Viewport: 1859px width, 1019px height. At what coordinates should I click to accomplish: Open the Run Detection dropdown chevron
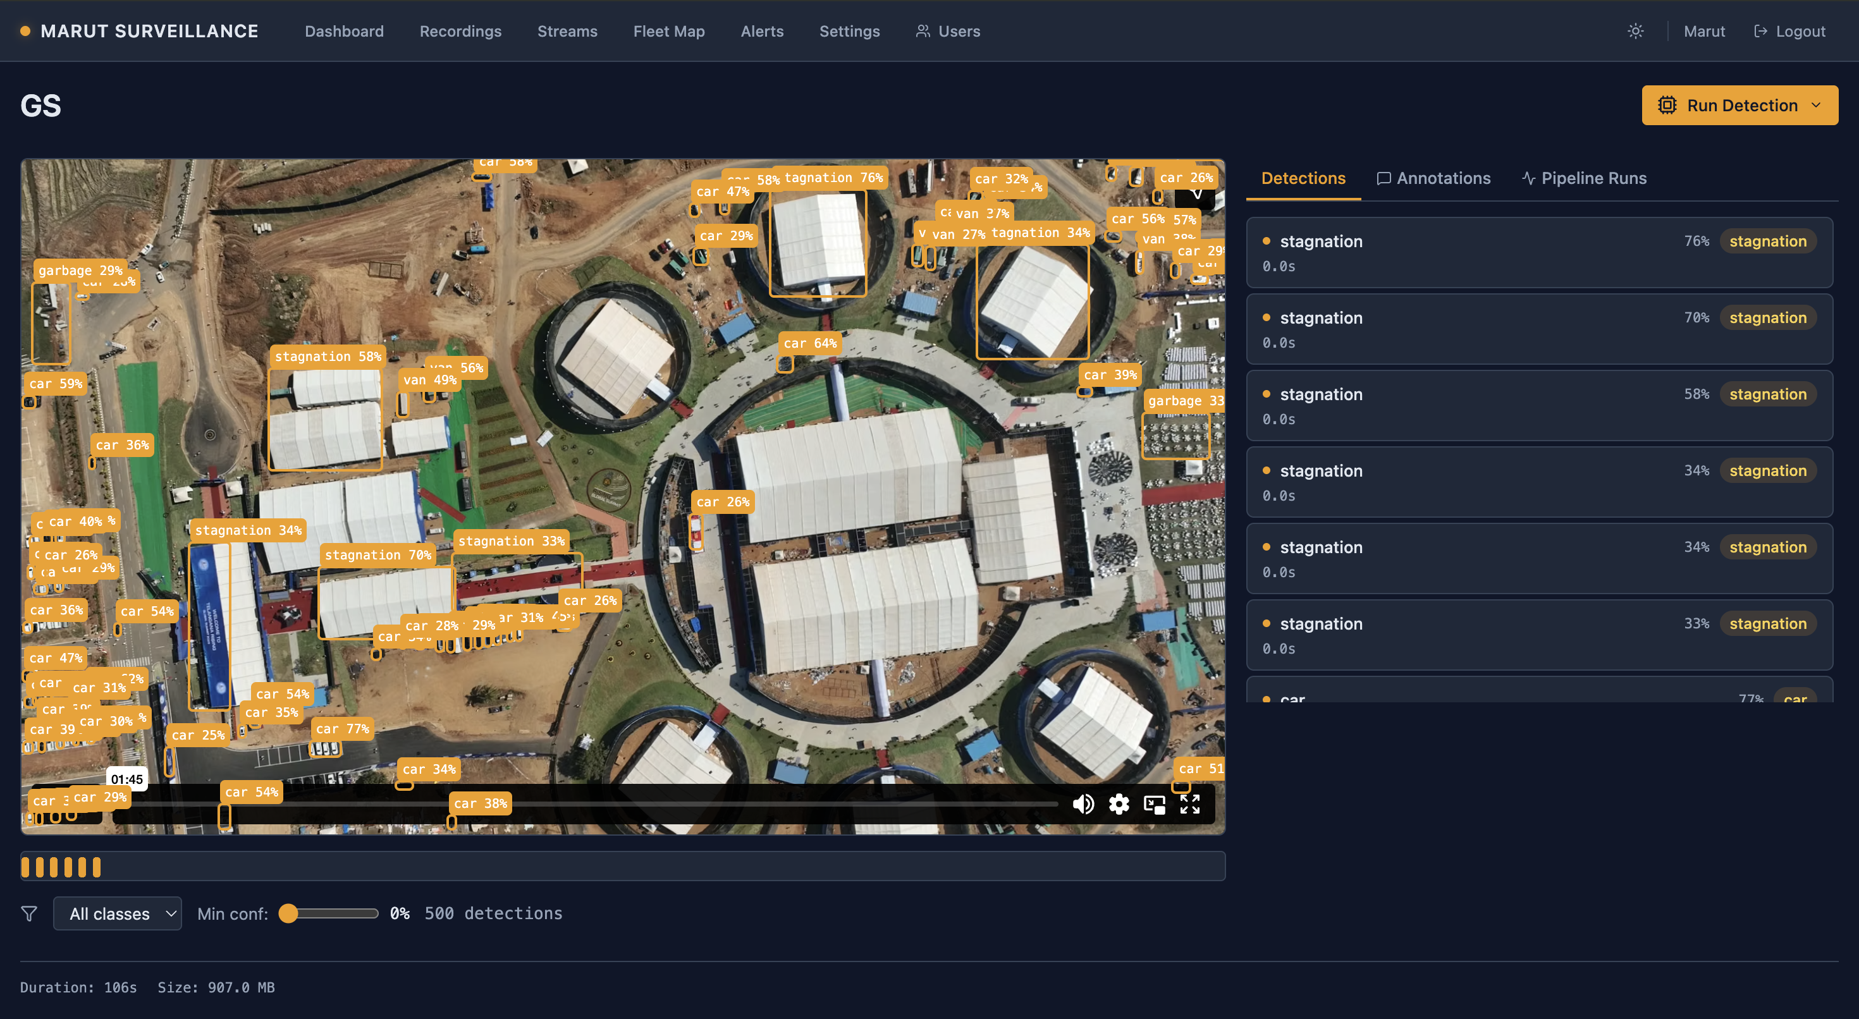coord(1816,106)
